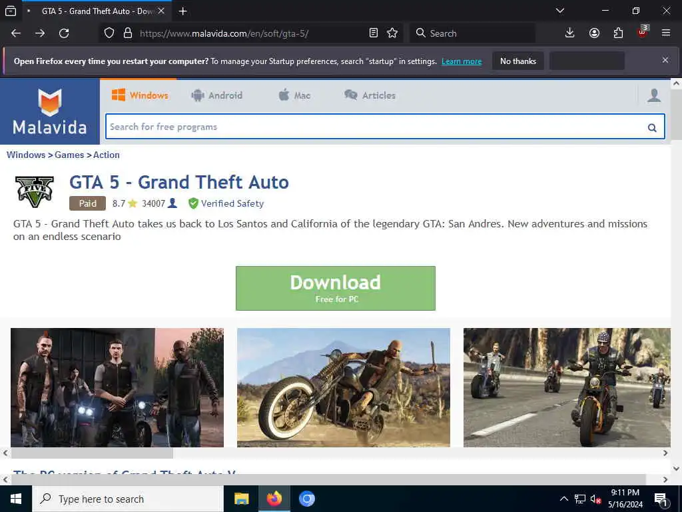Open the screenshot of bikers riding on highway
682x512 pixels.
tap(567, 387)
